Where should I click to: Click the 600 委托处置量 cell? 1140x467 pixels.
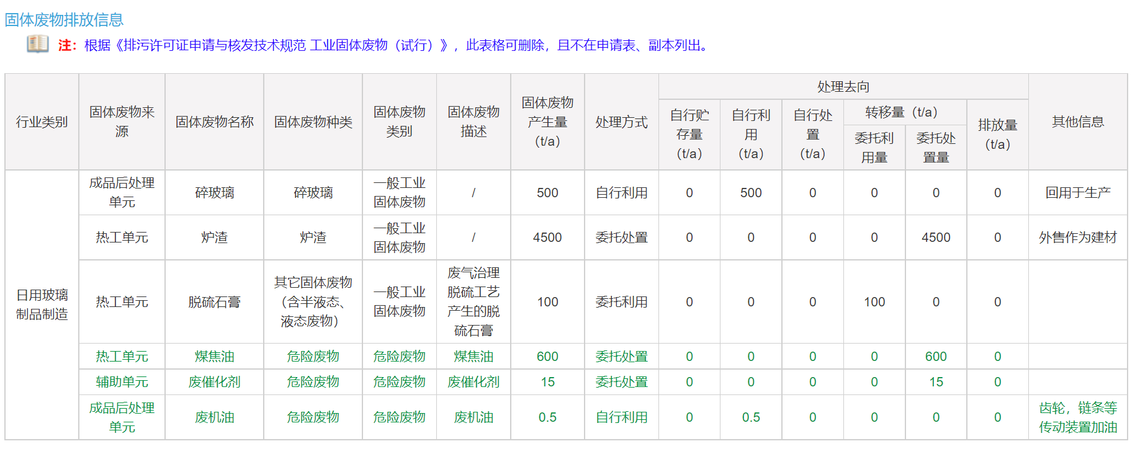[x=936, y=357]
